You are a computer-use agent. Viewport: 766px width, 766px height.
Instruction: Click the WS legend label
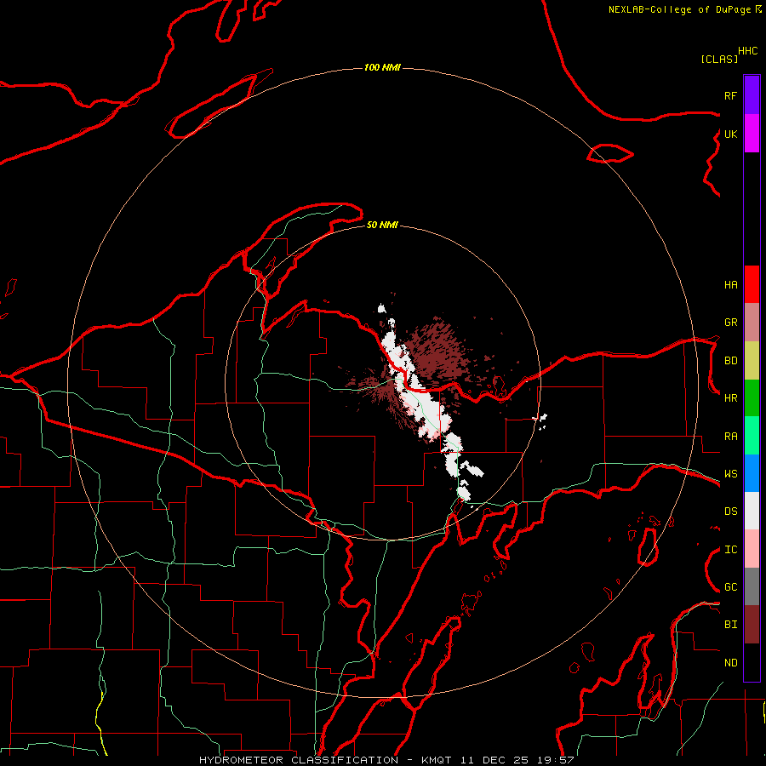731,474
